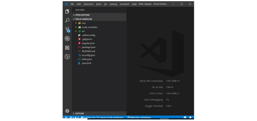Click the src folder icon
This screenshot has width=257, height=121.
pos(79,31)
